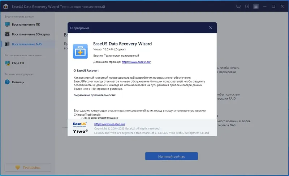Image resolution: width=289 pixels, height=176 pixels.
Task: Click the Copyright 2004-2023 EaseUS line
Action: [127, 128]
